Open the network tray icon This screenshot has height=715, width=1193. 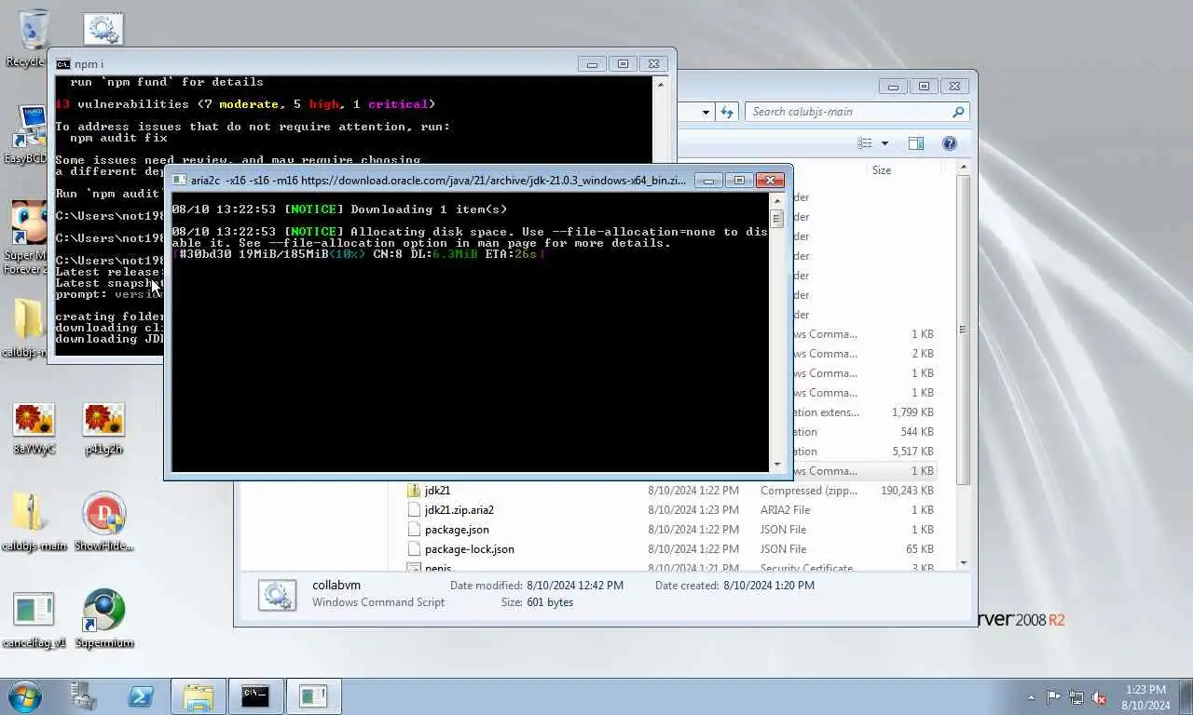tap(1076, 696)
